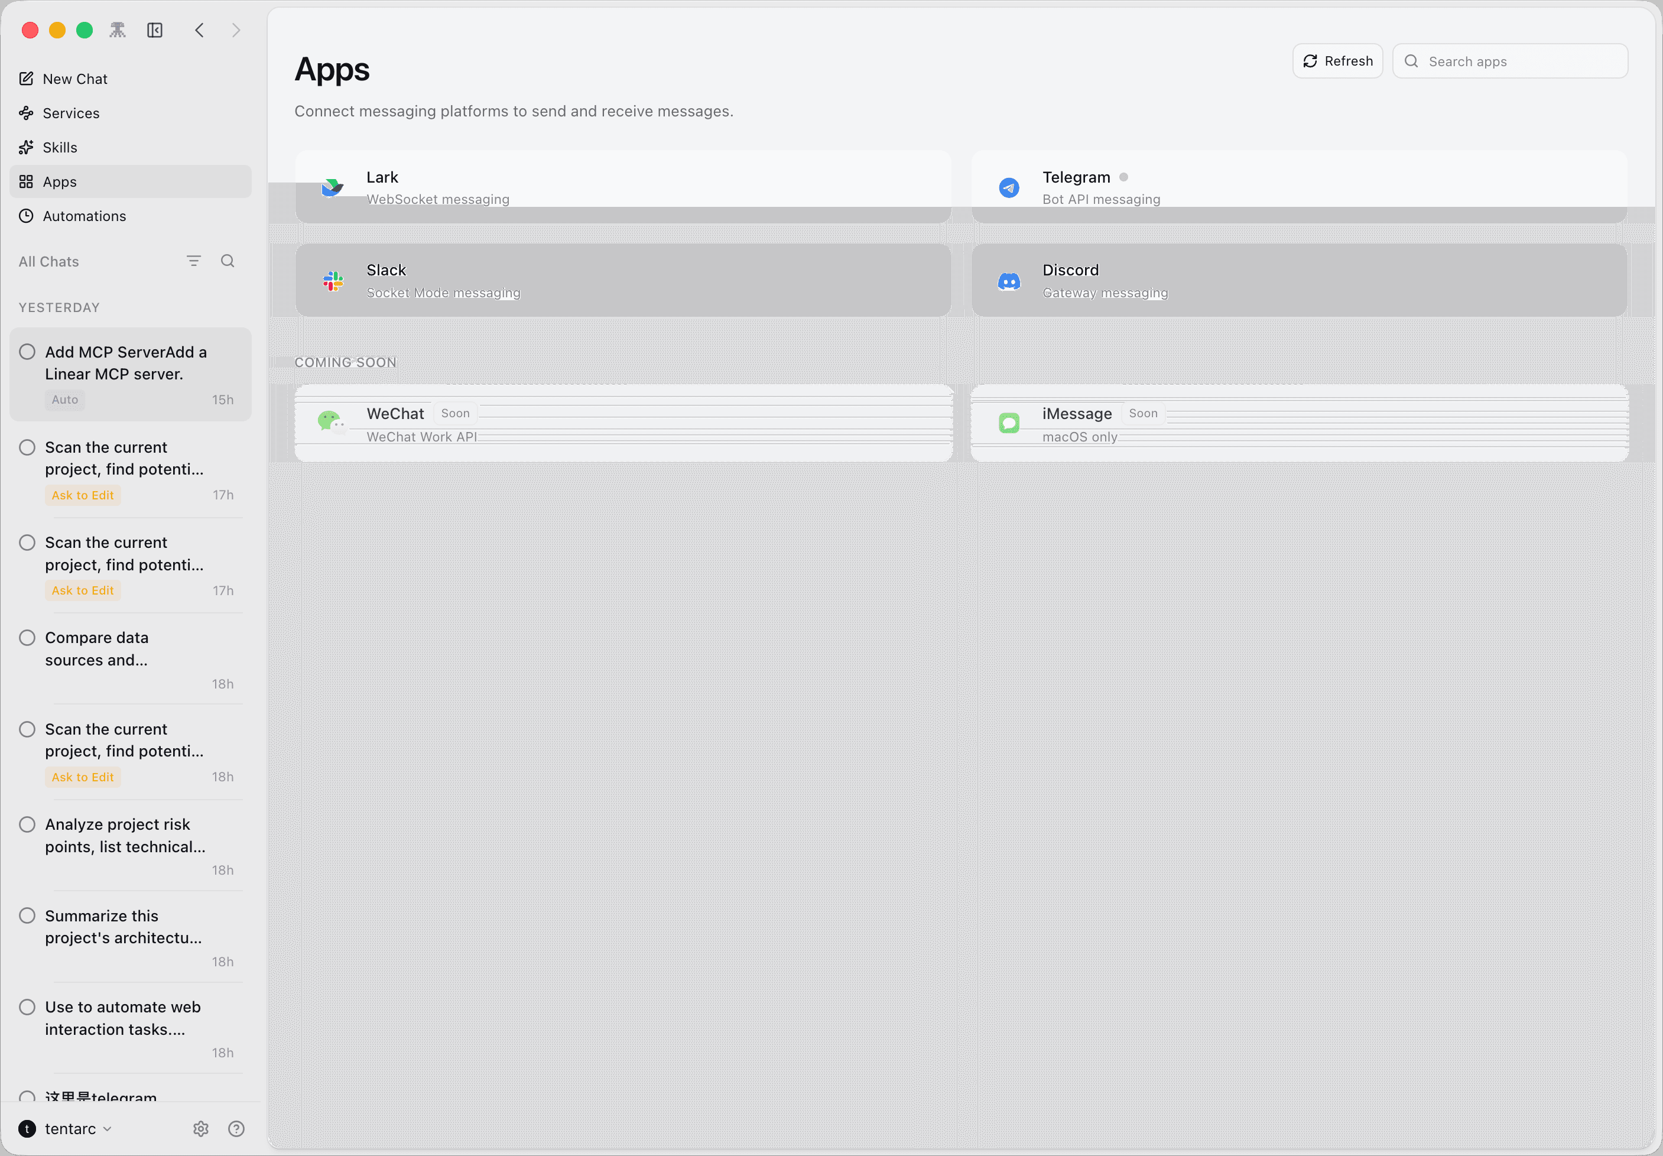This screenshot has width=1663, height=1156.
Task: Click the search icon beside All Chats
Action: point(228,261)
